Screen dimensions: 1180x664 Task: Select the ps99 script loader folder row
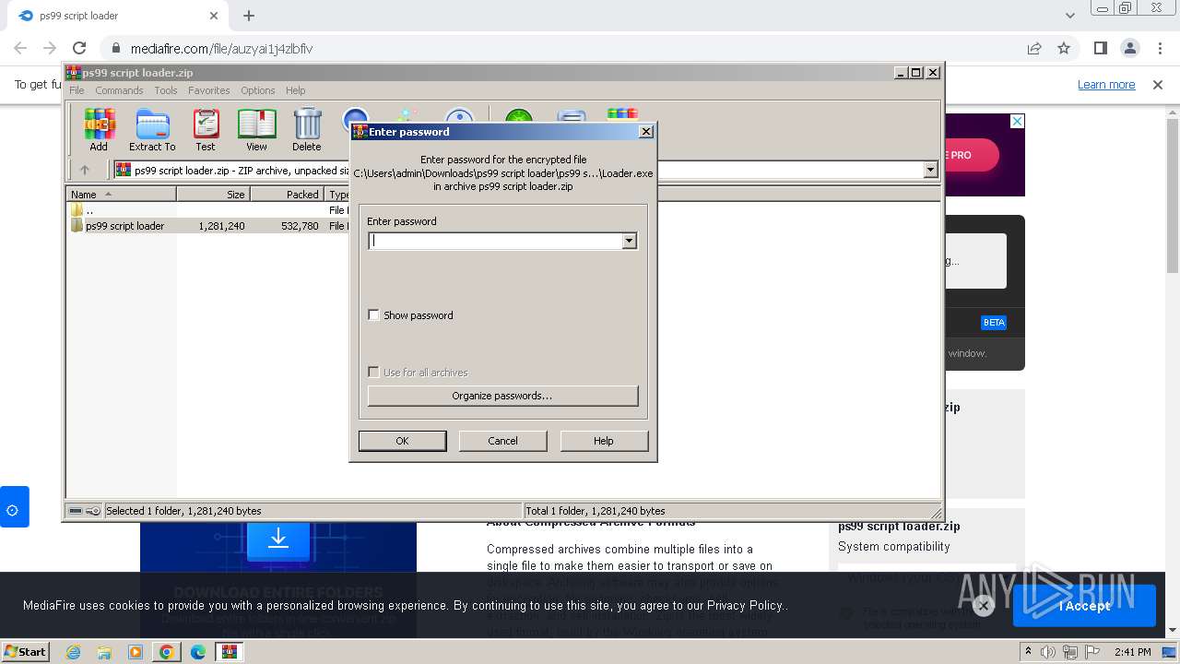point(207,226)
